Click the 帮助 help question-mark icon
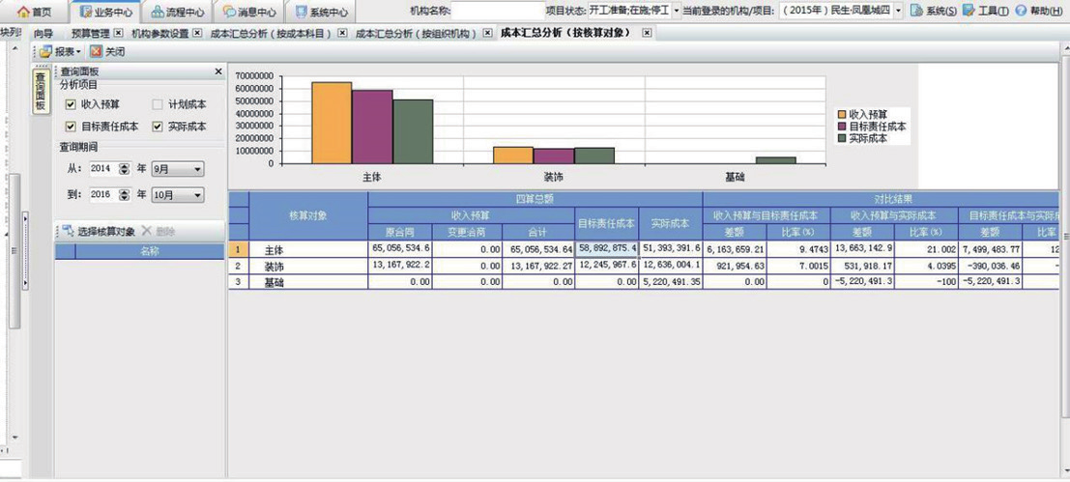The image size is (1070, 482). point(1021,11)
